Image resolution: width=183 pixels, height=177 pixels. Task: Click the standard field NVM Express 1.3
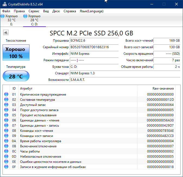pyautogui.click(x=125, y=73)
